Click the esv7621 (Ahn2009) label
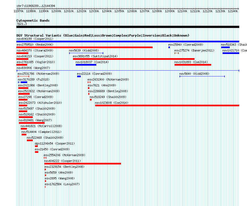 (102, 85)
